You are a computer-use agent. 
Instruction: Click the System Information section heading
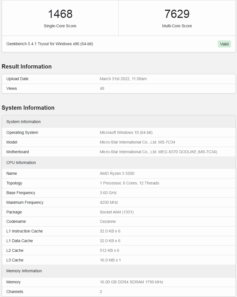tap(28, 108)
